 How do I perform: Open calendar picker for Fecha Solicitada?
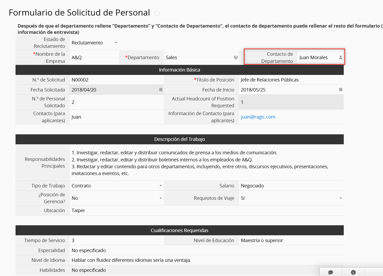coord(161,90)
